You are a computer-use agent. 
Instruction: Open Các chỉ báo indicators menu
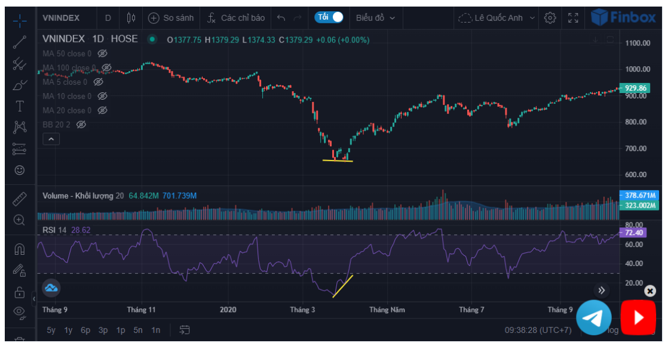(x=236, y=18)
